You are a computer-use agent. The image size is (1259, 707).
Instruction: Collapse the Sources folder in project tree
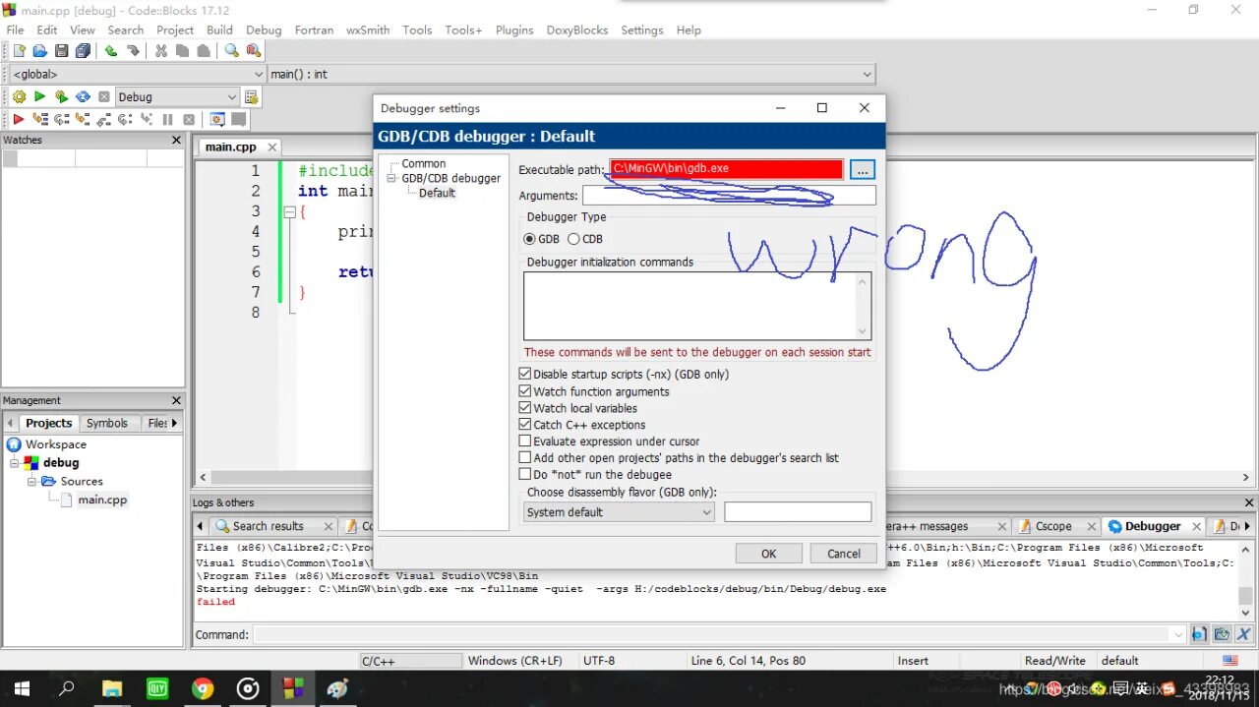click(x=32, y=481)
